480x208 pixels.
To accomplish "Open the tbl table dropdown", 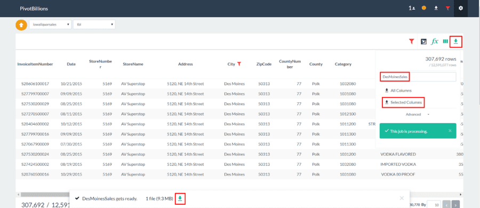I will pos(94,25).
